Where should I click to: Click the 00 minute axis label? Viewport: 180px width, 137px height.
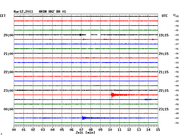[14, 130]
